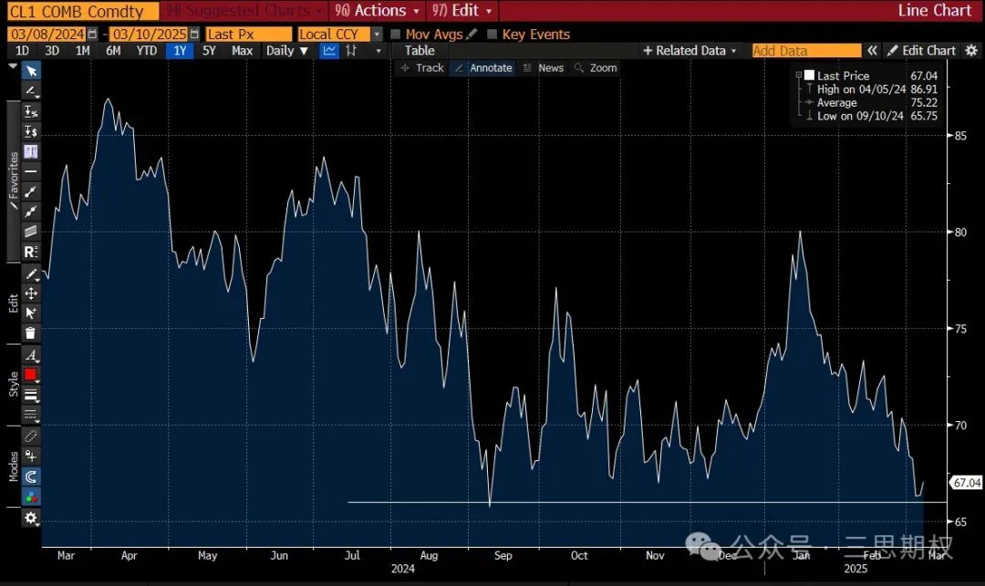
Task: Enable the Key Events checkbox
Action: tap(492, 34)
